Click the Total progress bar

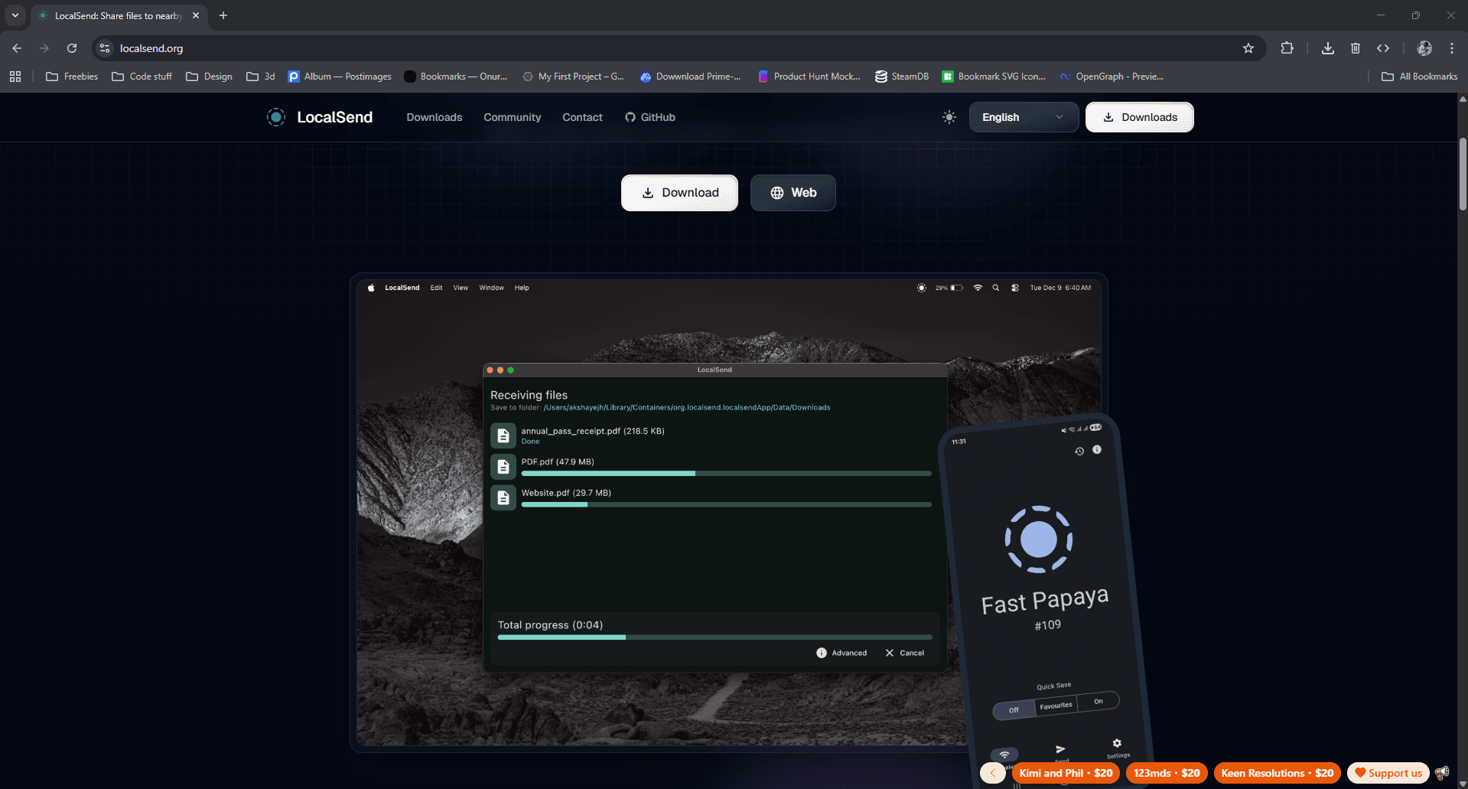(x=714, y=637)
